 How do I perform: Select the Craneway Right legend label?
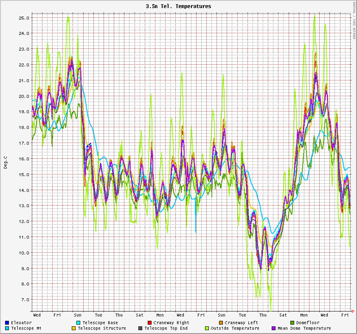[171, 323]
